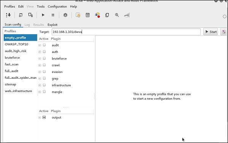Click the Start button

tap(211, 32)
